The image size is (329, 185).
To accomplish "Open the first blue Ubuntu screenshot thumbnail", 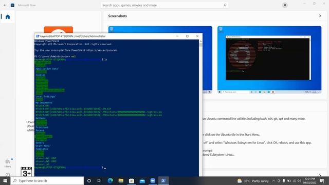I will click(160, 29).
